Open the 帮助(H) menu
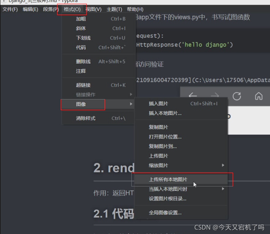The image size is (270, 234). 135,9
